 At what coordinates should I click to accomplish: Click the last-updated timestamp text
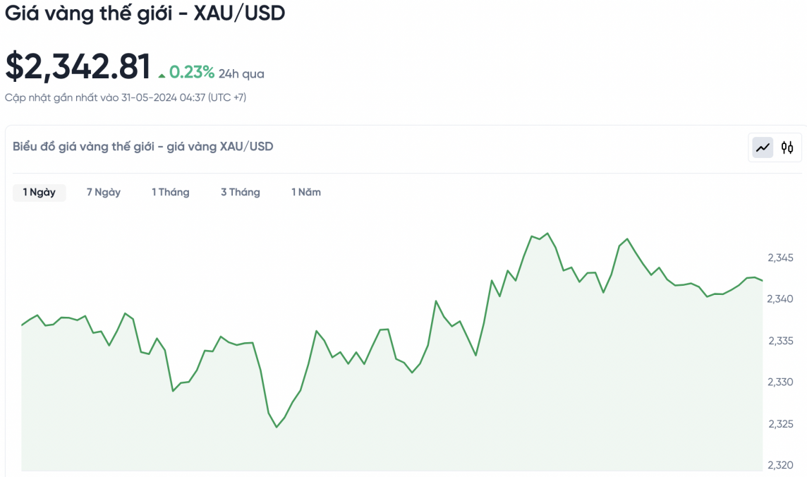(x=126, y=97)
